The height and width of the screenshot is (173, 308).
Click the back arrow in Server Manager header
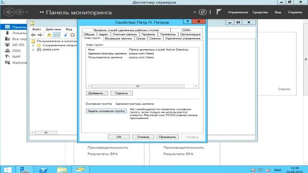click(9, 12)
